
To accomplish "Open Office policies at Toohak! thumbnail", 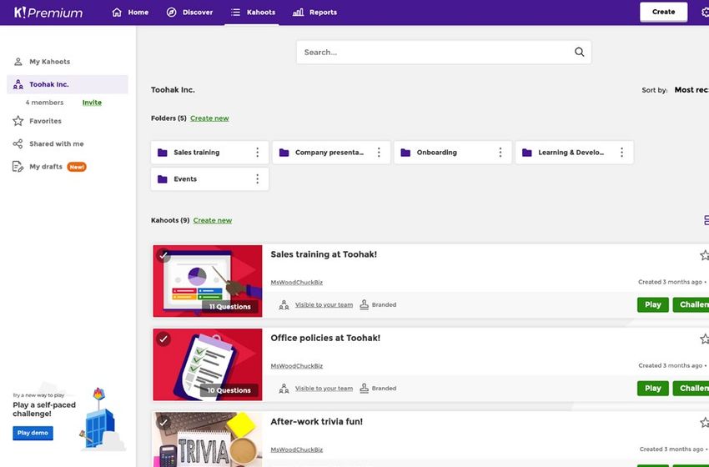I will pos(208,364).
